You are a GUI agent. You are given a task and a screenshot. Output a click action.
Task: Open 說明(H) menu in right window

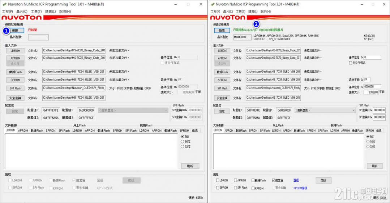(266, 12)
